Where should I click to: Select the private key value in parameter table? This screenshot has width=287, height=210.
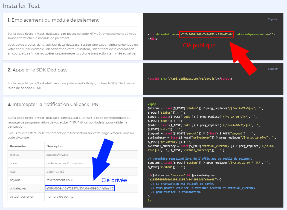80,188
